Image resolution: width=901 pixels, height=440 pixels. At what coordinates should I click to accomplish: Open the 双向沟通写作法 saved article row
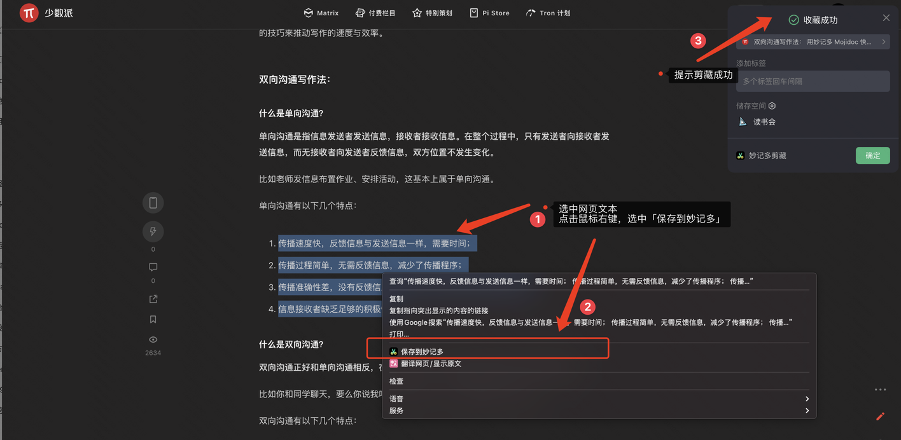click(x=813, y=42)
